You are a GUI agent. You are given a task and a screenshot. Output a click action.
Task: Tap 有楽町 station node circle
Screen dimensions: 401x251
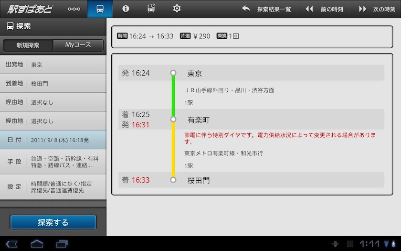(x=173, y=120)
